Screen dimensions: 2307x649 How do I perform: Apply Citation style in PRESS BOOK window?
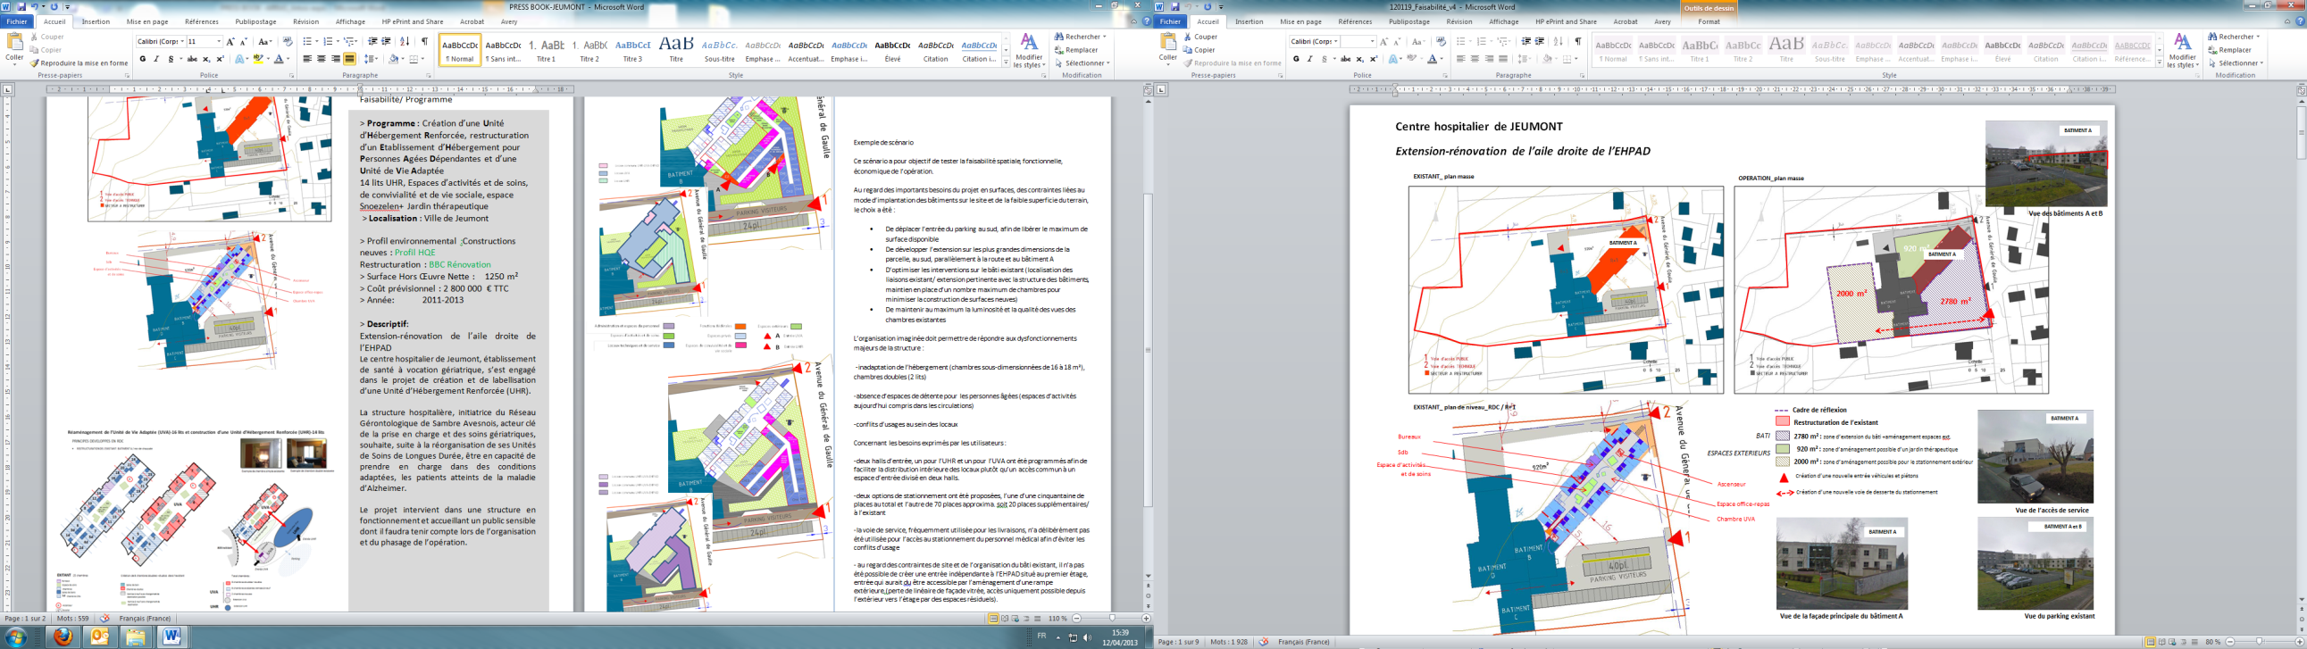[936, 50]
